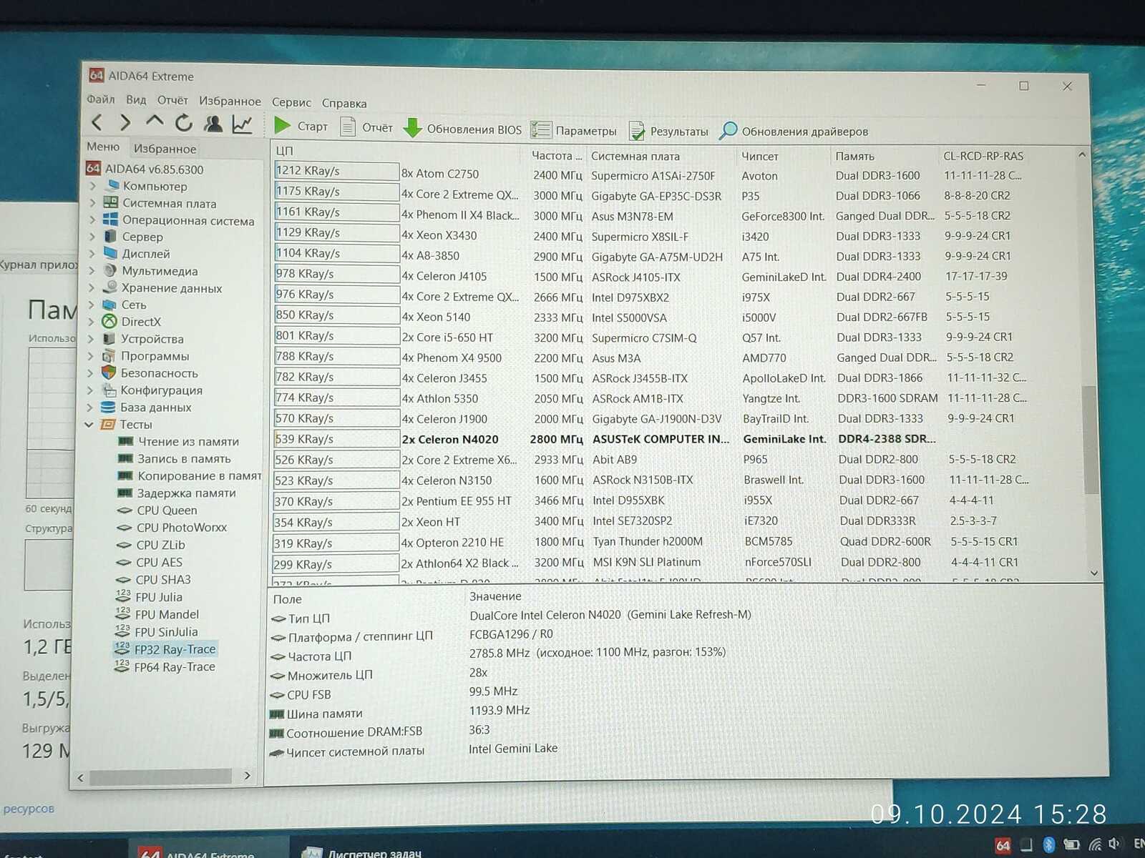Select Задержка памяти benchmark
This screenshot has height=858, width=1145.
pyautogui.click(x=177, y=493)
